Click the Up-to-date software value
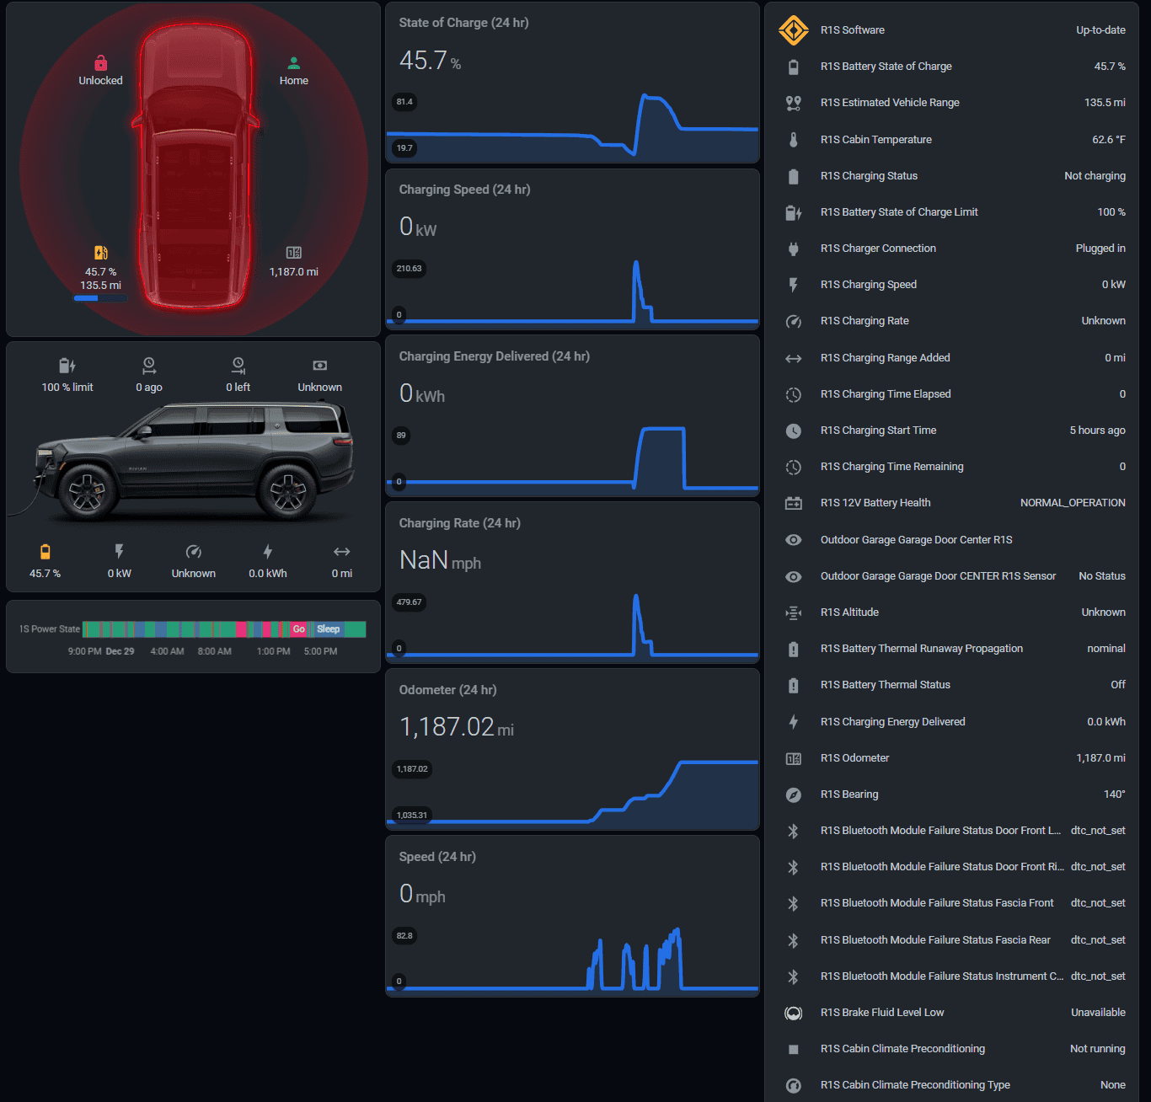This screenshot has width=1151, height=1102. pos(1100,30)
